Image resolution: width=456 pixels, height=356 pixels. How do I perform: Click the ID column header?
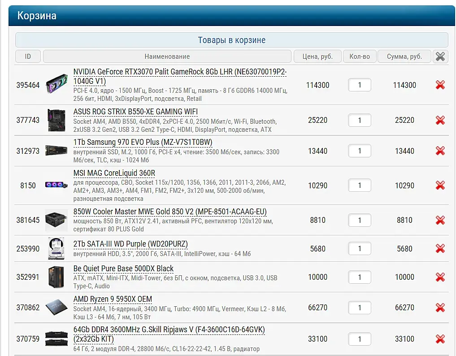click(x=28, y=56)
